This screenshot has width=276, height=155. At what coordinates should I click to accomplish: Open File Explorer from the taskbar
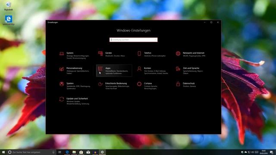tap(74, 152)
